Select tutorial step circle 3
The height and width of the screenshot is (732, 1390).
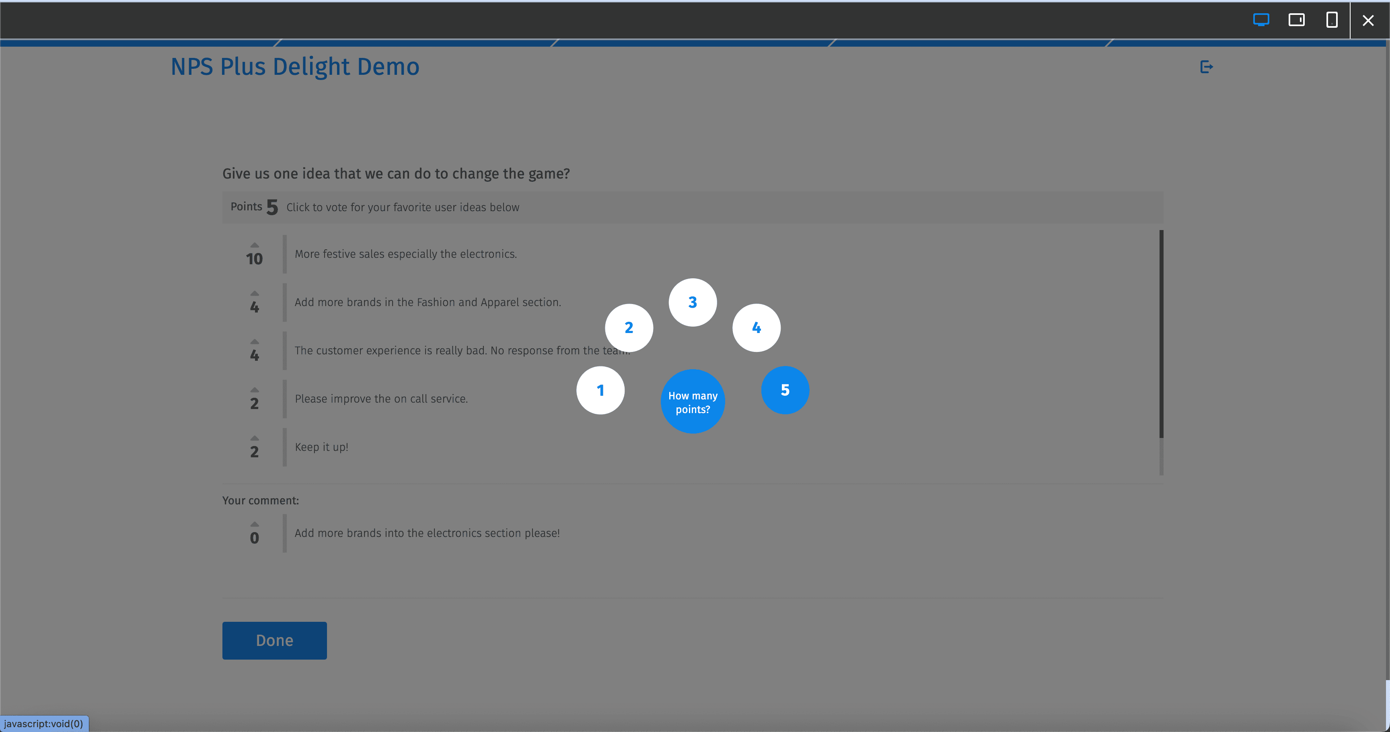pos(692,302)
